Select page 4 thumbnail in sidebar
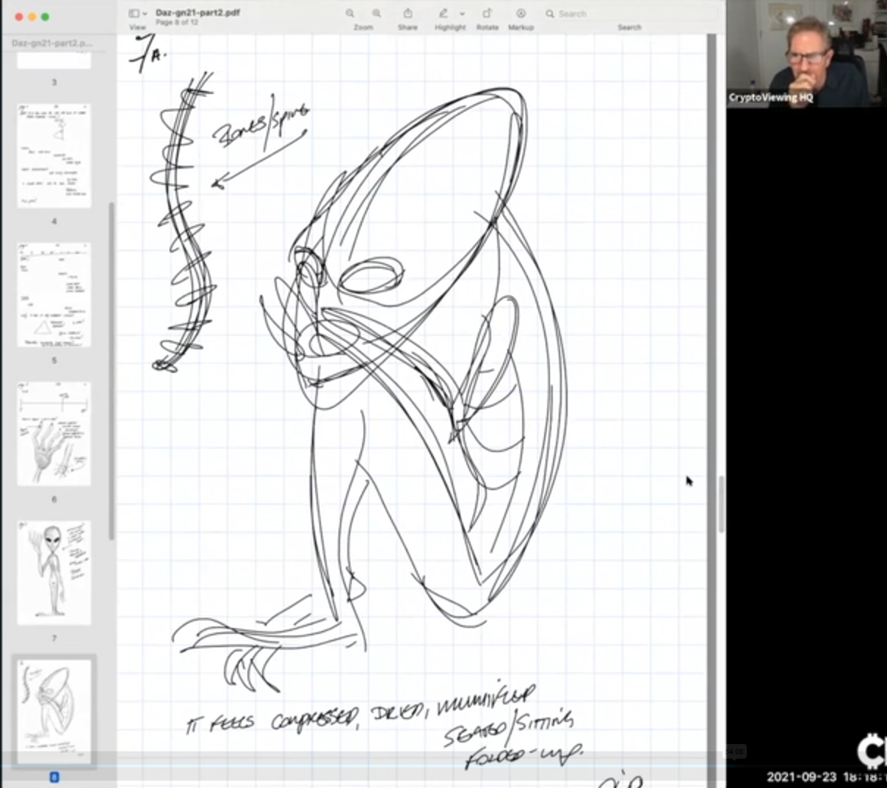The height and width of the screenshot is (788, 887). (x=54, y=156)
